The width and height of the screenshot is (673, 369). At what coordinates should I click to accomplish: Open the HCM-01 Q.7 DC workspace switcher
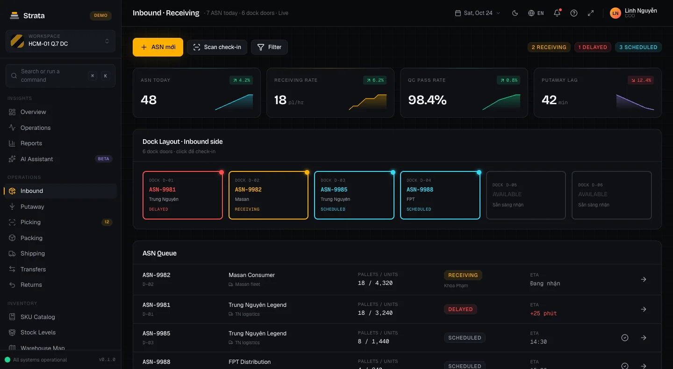(60, 41)
